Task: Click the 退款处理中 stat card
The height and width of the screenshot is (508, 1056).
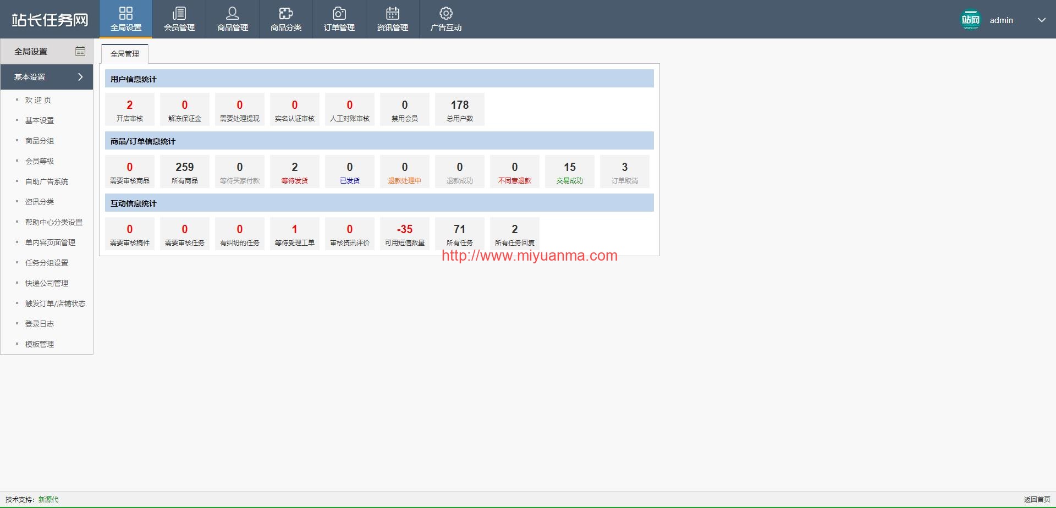Action: [405, 172]
